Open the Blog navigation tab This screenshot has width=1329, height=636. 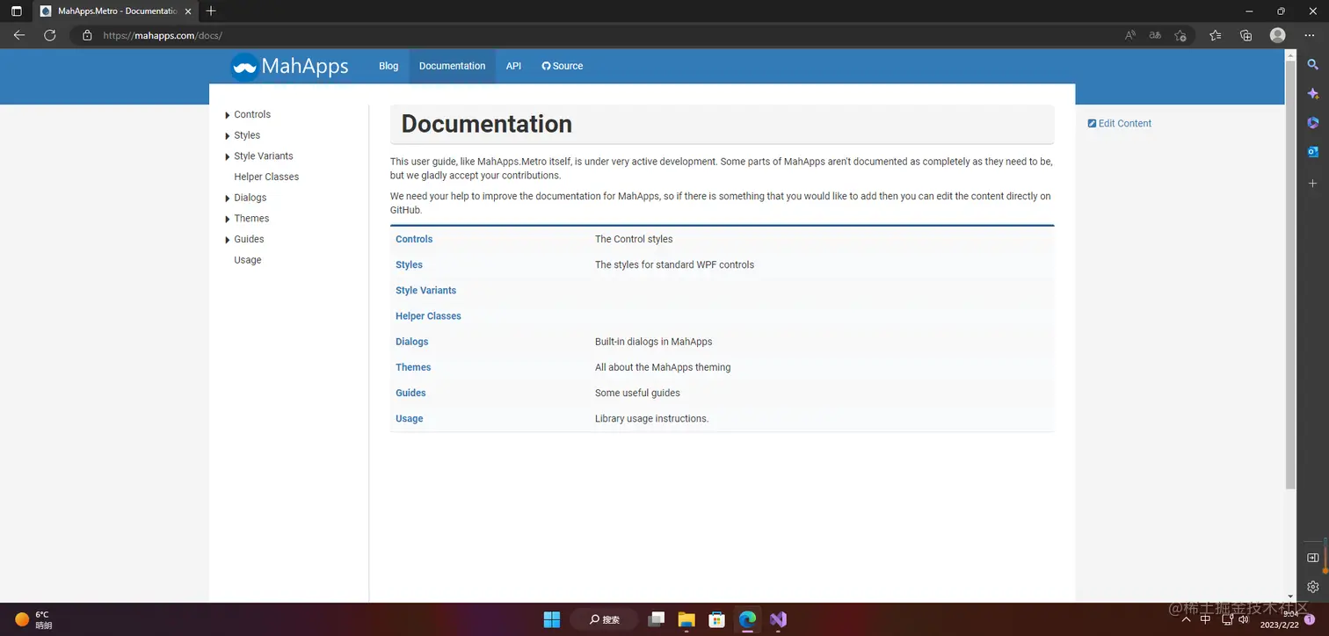[x=389, y=66]
